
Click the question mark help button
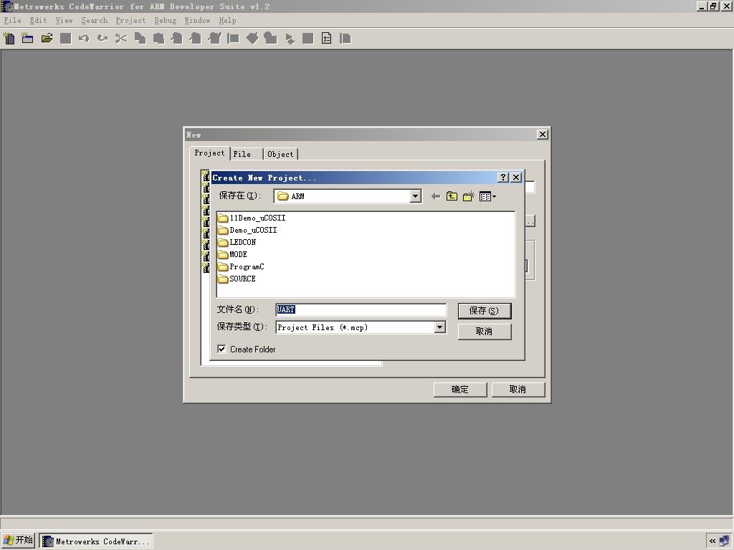pyautogui.click(x=502, y=178)
